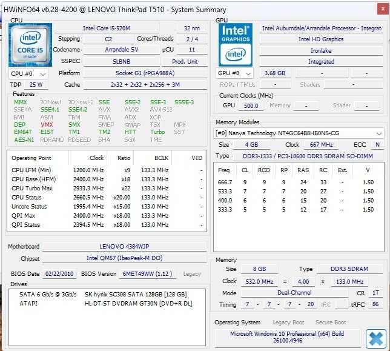Click the red VMX feature label
Viewport: 390px width, 351px height.
(47, 124)
